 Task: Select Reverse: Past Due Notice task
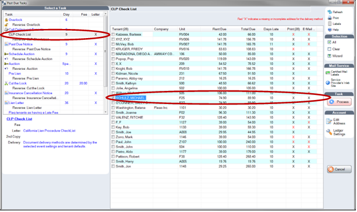point(31,49)
